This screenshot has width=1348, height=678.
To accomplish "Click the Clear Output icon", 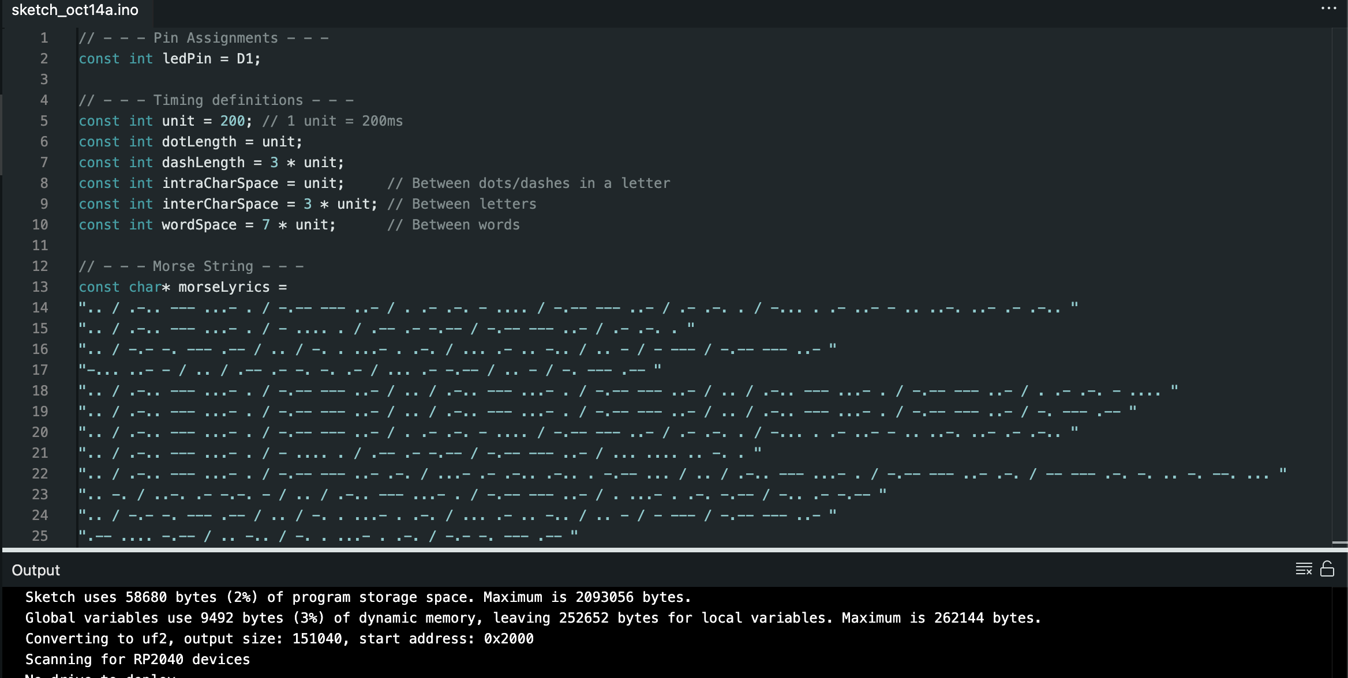I will coord(1304,569).
